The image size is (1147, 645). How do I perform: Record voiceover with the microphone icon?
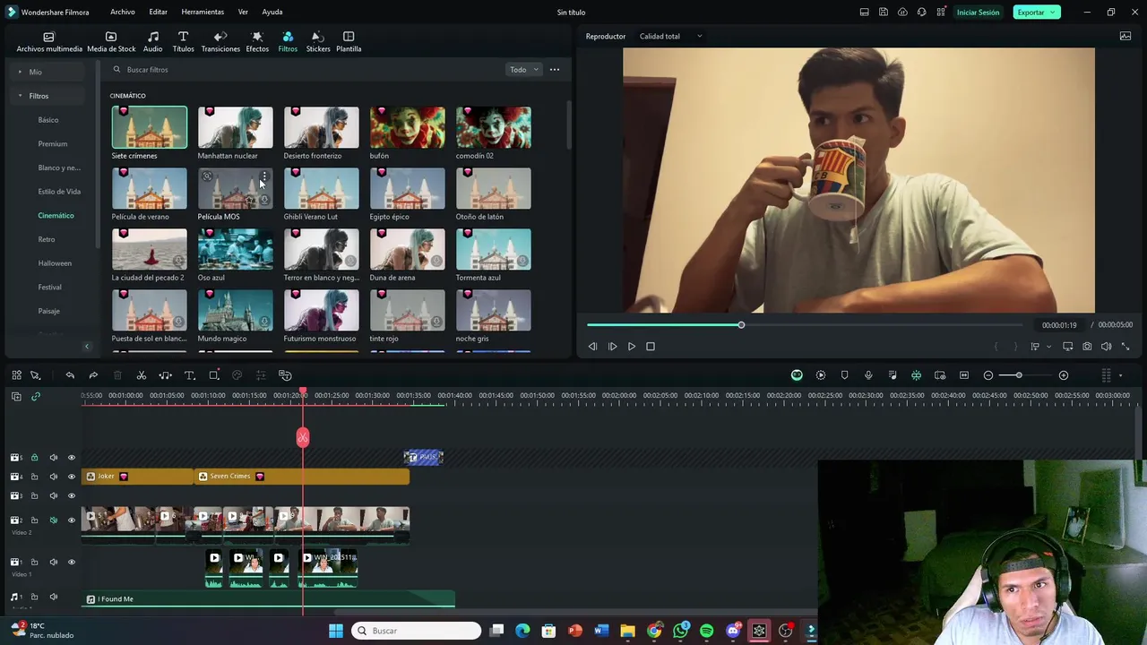(868, 375)
